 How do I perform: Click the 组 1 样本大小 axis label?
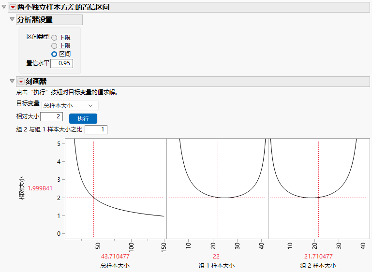[216, 266]
